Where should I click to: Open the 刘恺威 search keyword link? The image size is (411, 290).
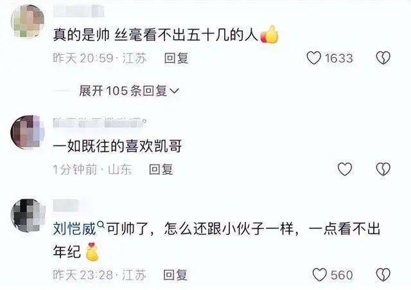point(74,229)
